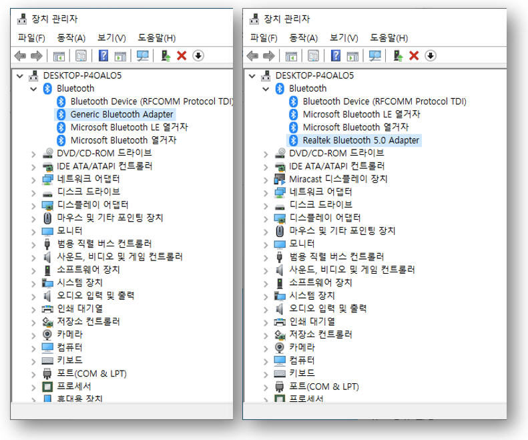
Task: Click Forward arrow in left window toolbar
Action: click(36, 55)
